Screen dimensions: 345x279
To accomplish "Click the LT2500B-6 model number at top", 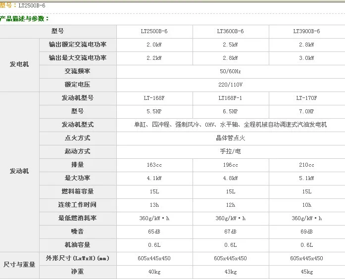I will [x=32, y=5].
